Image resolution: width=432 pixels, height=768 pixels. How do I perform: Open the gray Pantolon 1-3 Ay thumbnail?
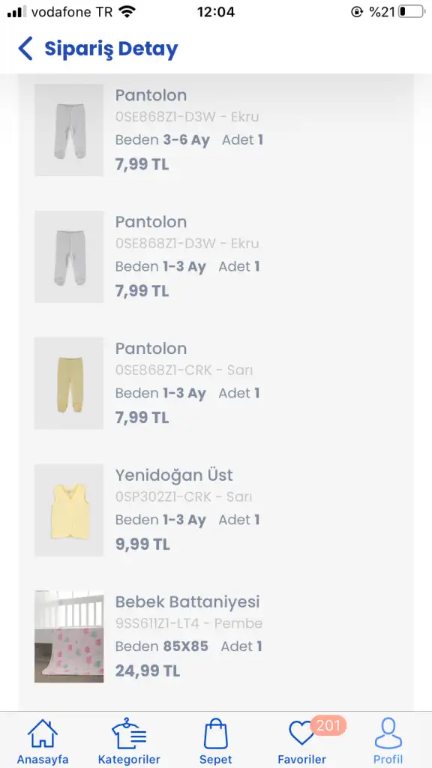(69, 256)
